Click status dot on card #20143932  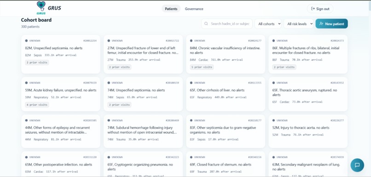point(273,83)
